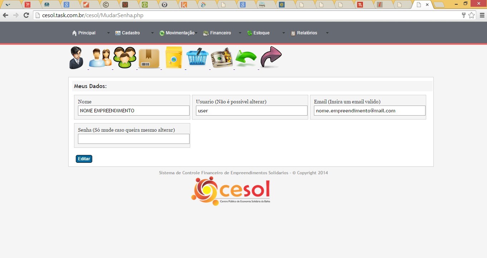The image size is (487, 258).
Task: Focus the Senha password field
Action: [133, 139]
